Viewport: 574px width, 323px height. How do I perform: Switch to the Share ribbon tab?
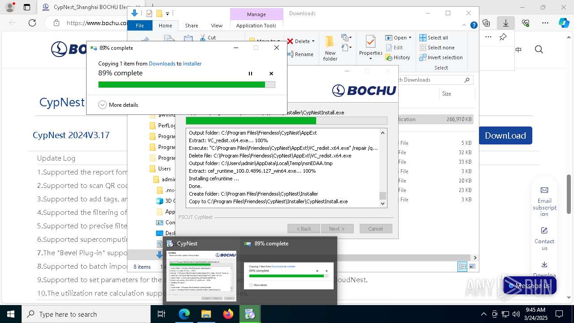[191, 26]
